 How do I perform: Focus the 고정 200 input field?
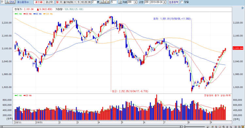coord(147,2)
